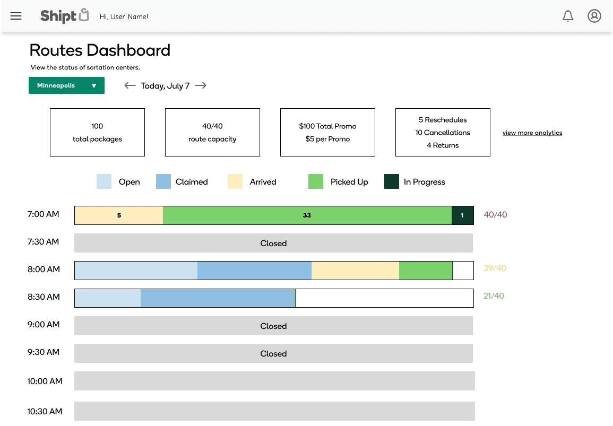The height and width of the screenshot is (426, 613).
Task: Select the 100 total packages card
Action: coord(97,133)
